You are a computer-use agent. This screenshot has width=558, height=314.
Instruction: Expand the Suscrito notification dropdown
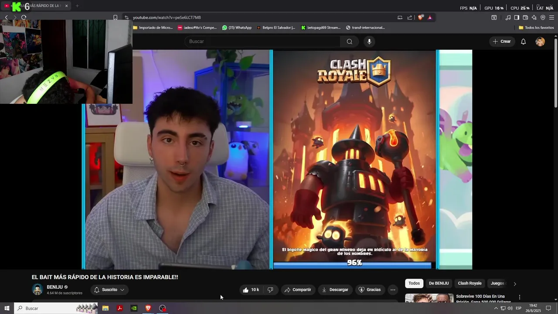pos(109,290)
